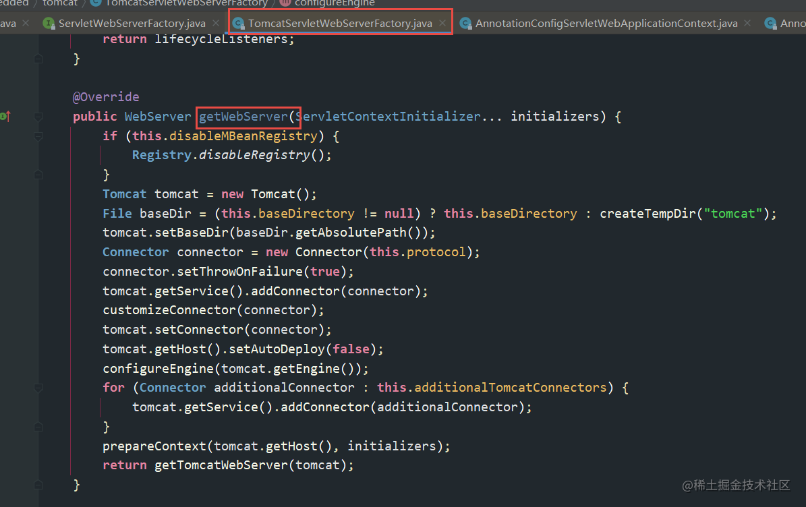Screen dimensions: 806x507
Task: Click the configureEngine breadcrumb
Action: (x=335, y=3)
